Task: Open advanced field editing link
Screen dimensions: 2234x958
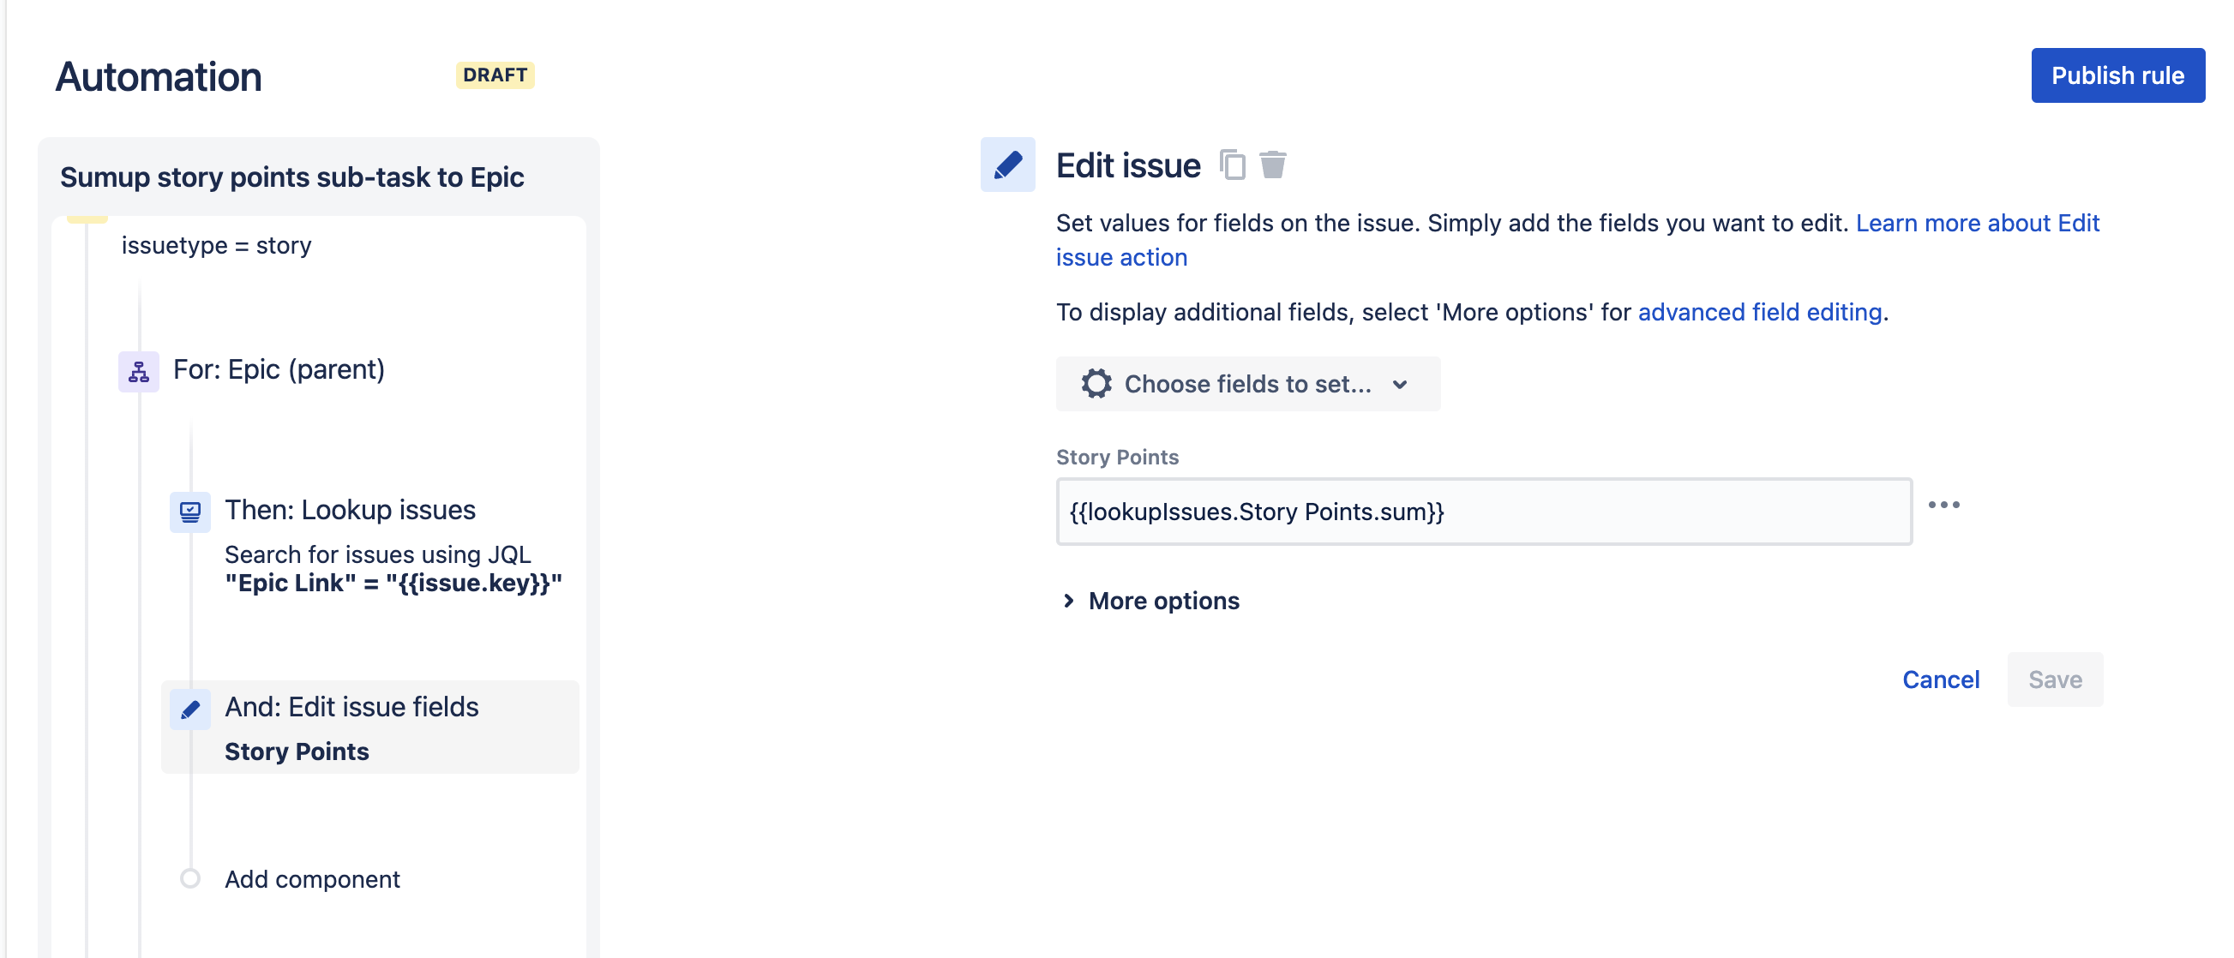Action: (1759, 312)
